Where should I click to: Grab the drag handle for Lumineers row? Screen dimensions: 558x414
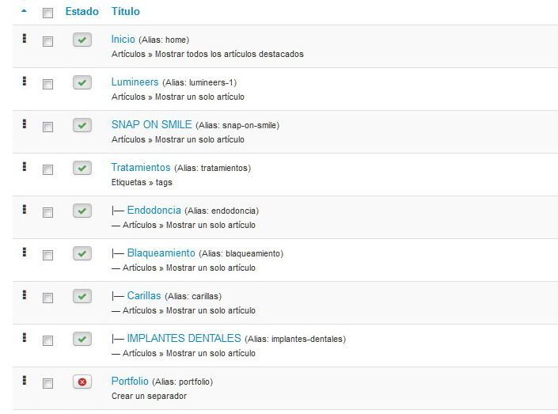click(x=25, y=81)
